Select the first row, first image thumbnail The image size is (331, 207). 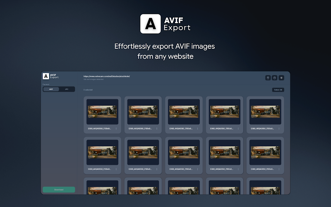point(102,112)
